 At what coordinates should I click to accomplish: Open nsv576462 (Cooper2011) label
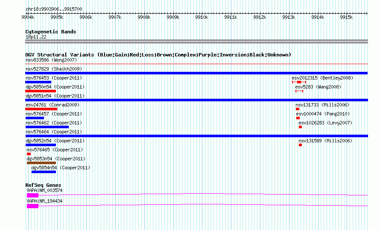pyautogui.click(x=54, y=123)
